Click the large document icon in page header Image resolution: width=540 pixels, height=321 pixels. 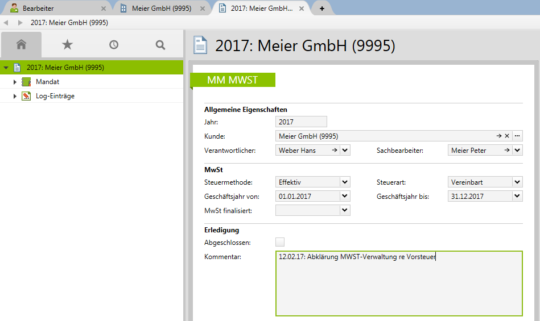pyautogui.click(x=200, y=45)
